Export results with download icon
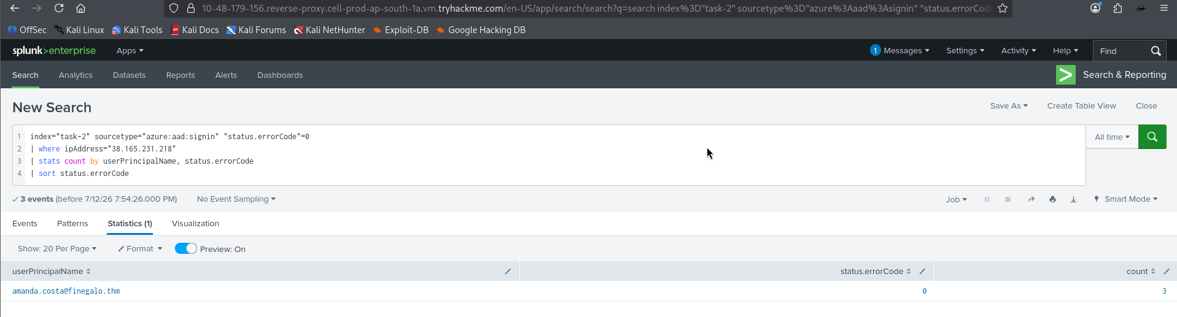This screenshot has height=317, width=1177. click(x=1073, y=199)
